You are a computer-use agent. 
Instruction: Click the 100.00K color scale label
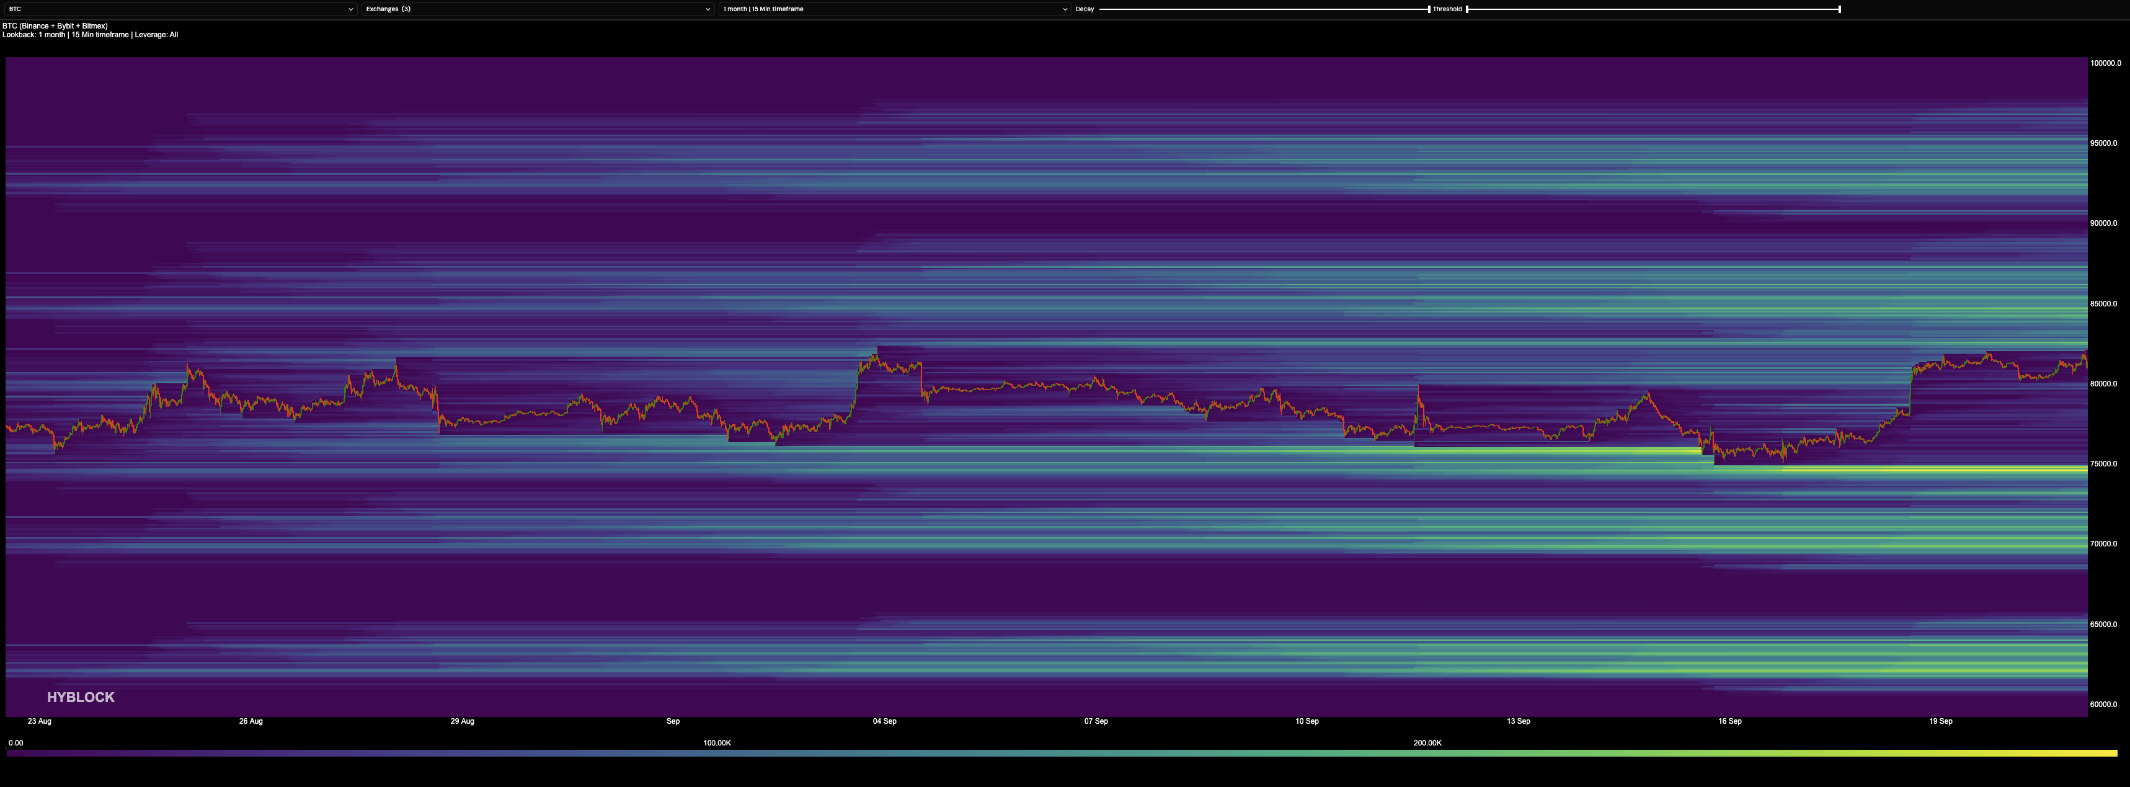(717, 743)
